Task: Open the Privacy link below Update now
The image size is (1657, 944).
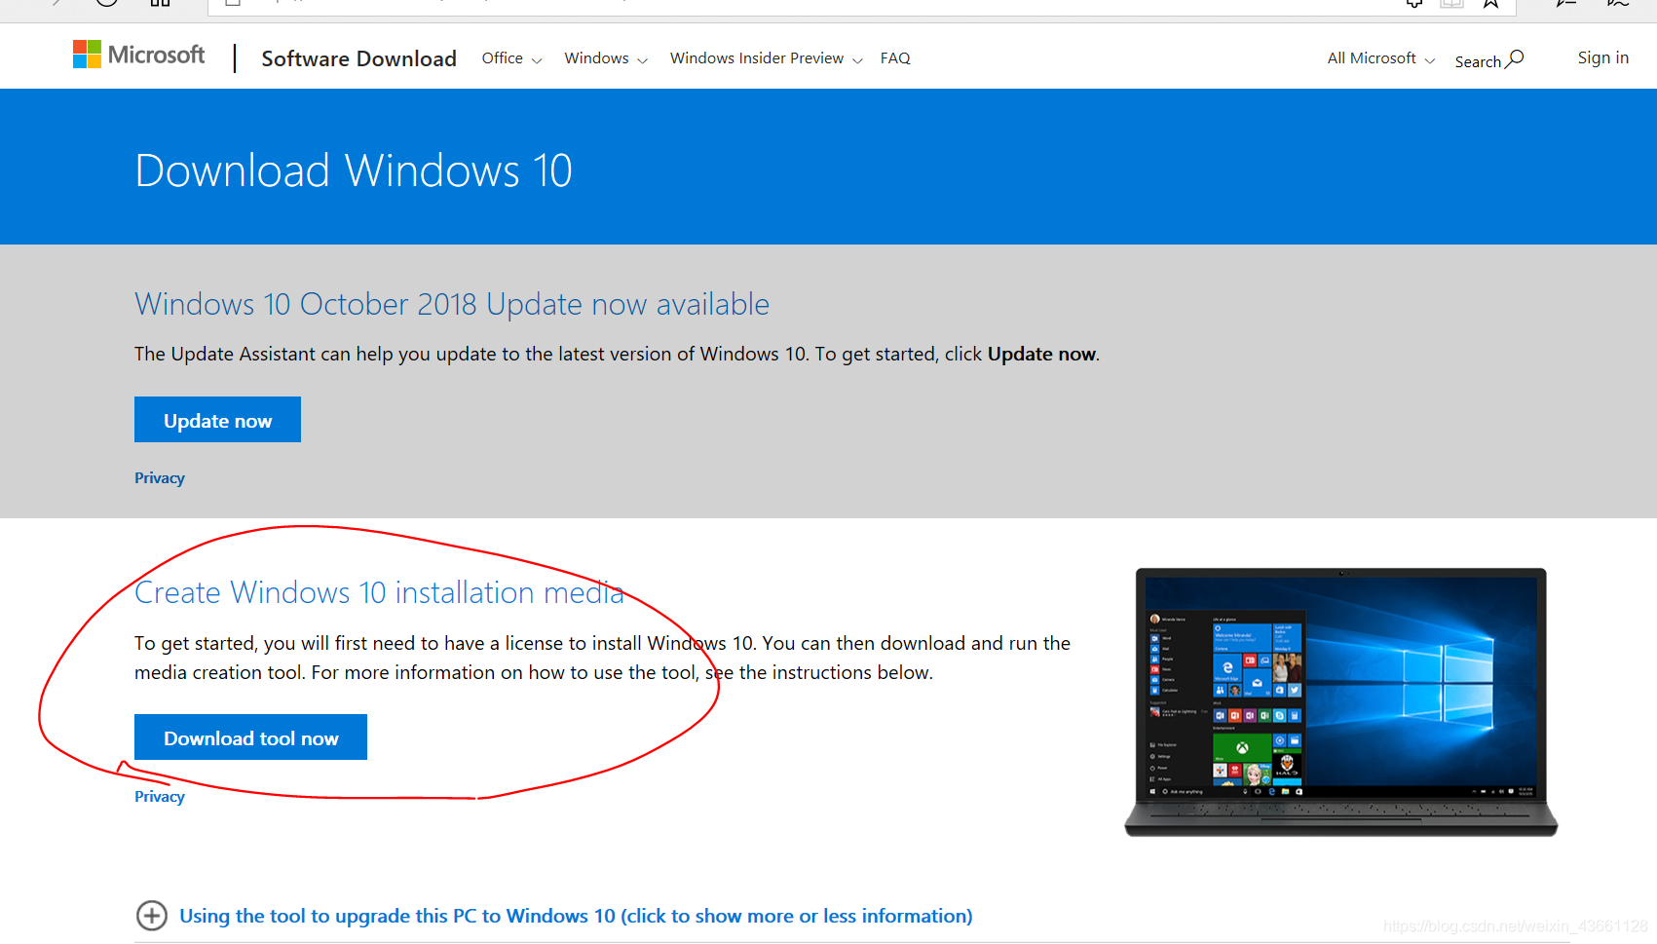Action: (160, 478)
